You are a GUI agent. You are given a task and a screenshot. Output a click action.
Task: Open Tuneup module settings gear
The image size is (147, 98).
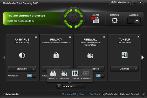[x=138, y=37]
